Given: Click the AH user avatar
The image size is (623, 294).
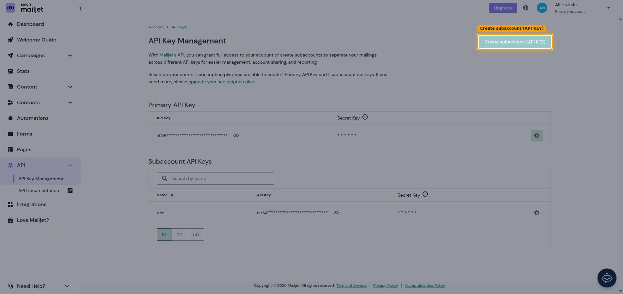Looking at the screenshot, I should (542, 8).
